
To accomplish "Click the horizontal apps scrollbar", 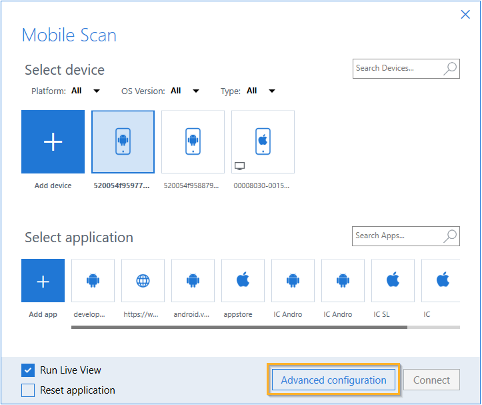I will pos(239,327).
